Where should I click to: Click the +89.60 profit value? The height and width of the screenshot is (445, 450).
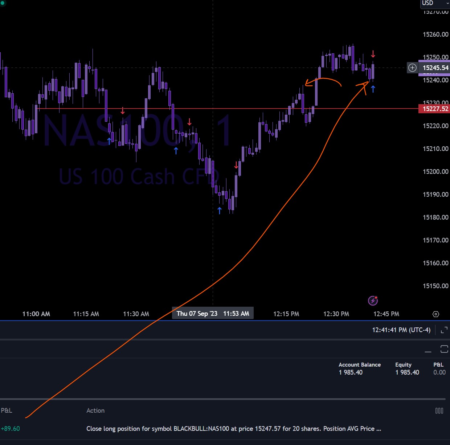click(x=11, y=429)
